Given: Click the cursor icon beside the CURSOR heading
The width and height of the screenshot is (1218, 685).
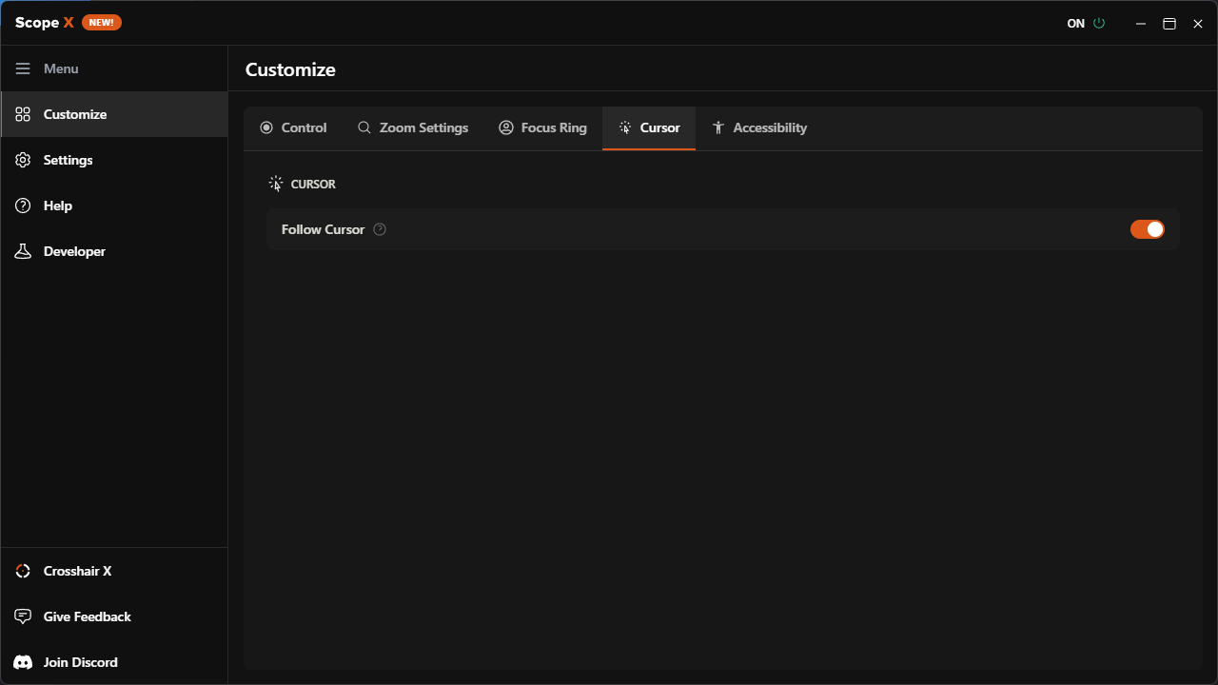Looking at the screenshot, I should point(277,183).
